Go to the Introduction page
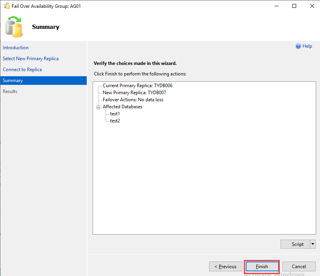This screenshot has height=276, width=320. 16,48
